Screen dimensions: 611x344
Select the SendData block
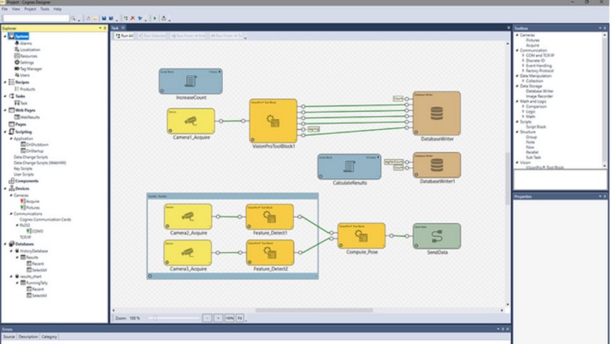tap(436, 236)
